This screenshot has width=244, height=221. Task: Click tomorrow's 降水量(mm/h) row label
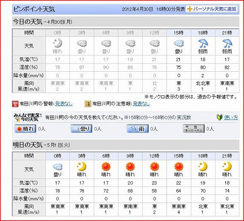point(29,199)
